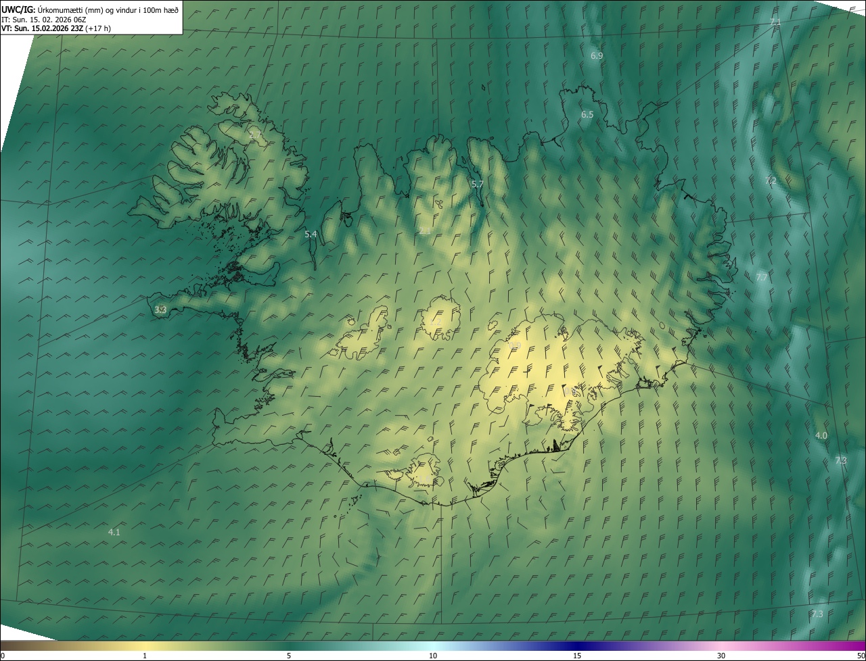Click the 5.7 value label on the map

click(x=477, y=185)
